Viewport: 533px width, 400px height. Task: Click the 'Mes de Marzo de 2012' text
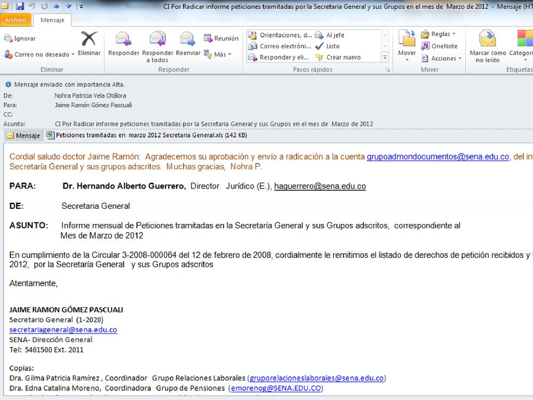(x=101, y=235)
